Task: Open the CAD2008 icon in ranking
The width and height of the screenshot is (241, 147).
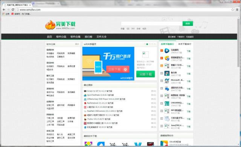Action: pos(167,103)
